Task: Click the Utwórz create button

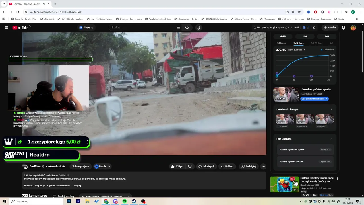Action: click(330, 28)
